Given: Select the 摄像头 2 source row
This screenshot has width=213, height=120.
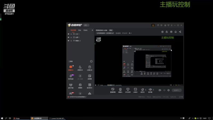Looking at the screenshot, I should (80, 41).
